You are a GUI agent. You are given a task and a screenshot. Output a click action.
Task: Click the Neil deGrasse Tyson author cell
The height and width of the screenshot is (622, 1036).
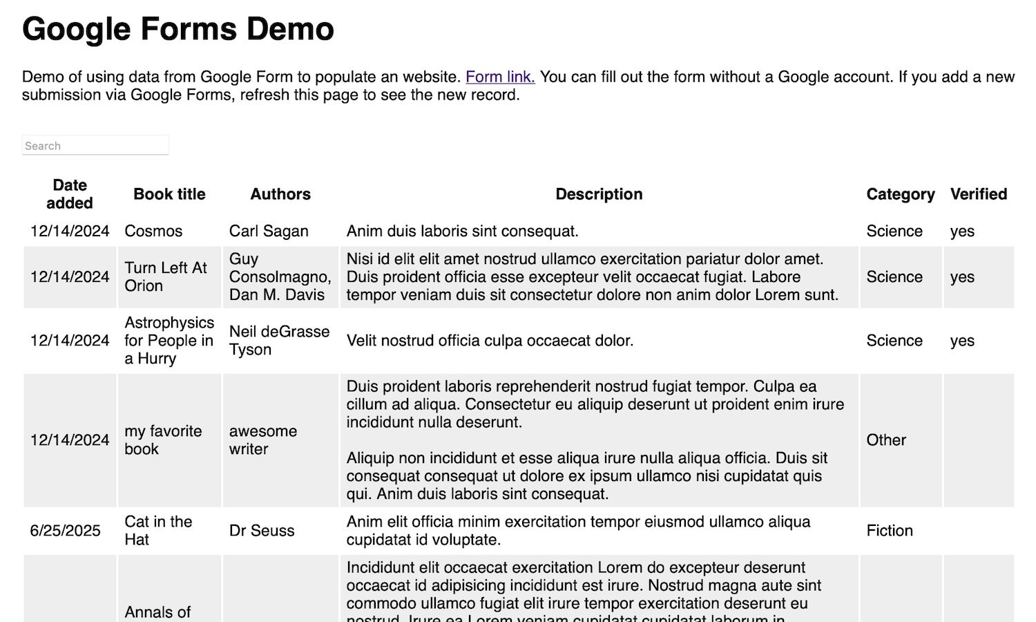[x=279, y=341]
